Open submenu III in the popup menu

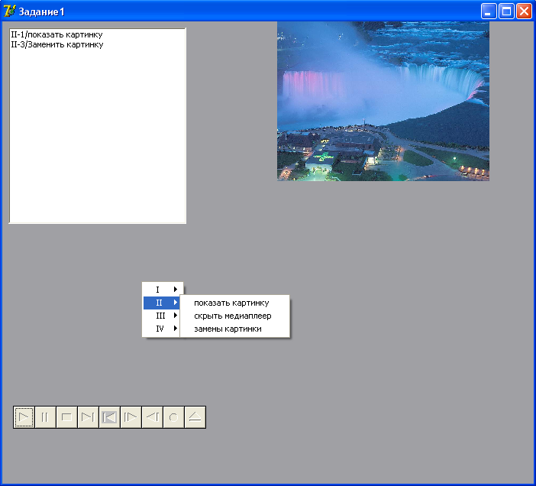coord(161,316)
